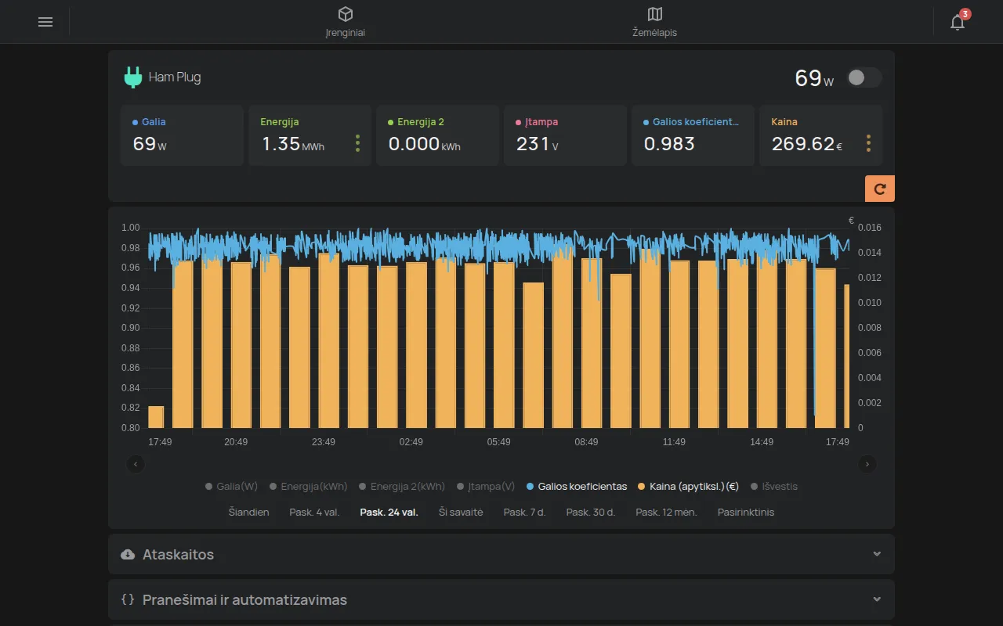Image resolution: width=1003 pixels, height=626 pixels.
Task: Toggle Kaina (apytiksl.) orange legend swatch
Action: pyautogui.click(x=642, y=487)
